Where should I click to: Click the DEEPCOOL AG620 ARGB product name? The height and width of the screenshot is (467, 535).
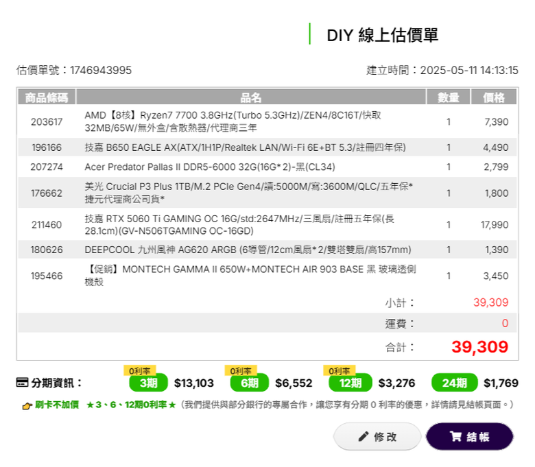(x=248, y=250)
